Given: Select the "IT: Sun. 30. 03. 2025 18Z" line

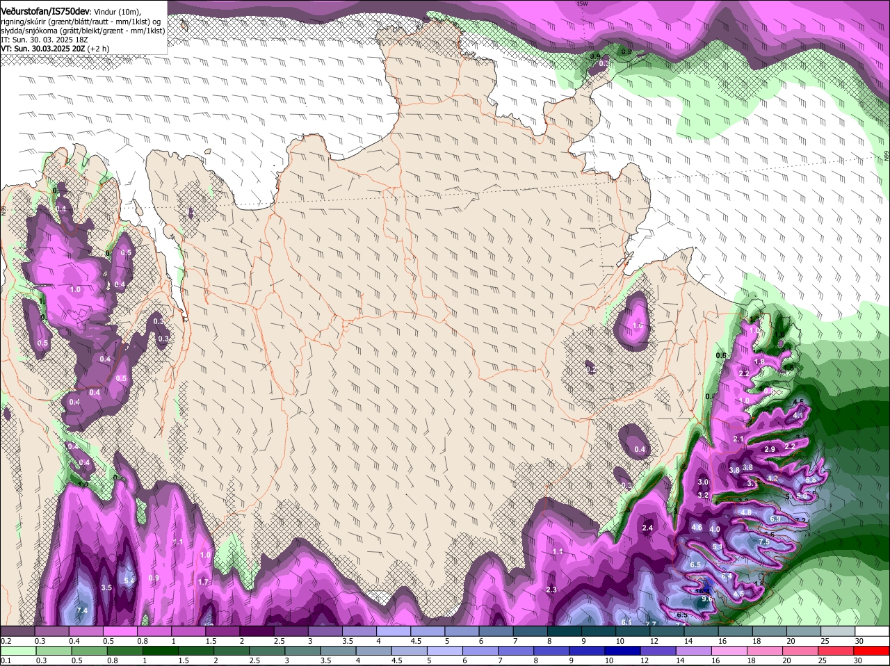Looking at the screenshot, I should click(x=44, y=40).
